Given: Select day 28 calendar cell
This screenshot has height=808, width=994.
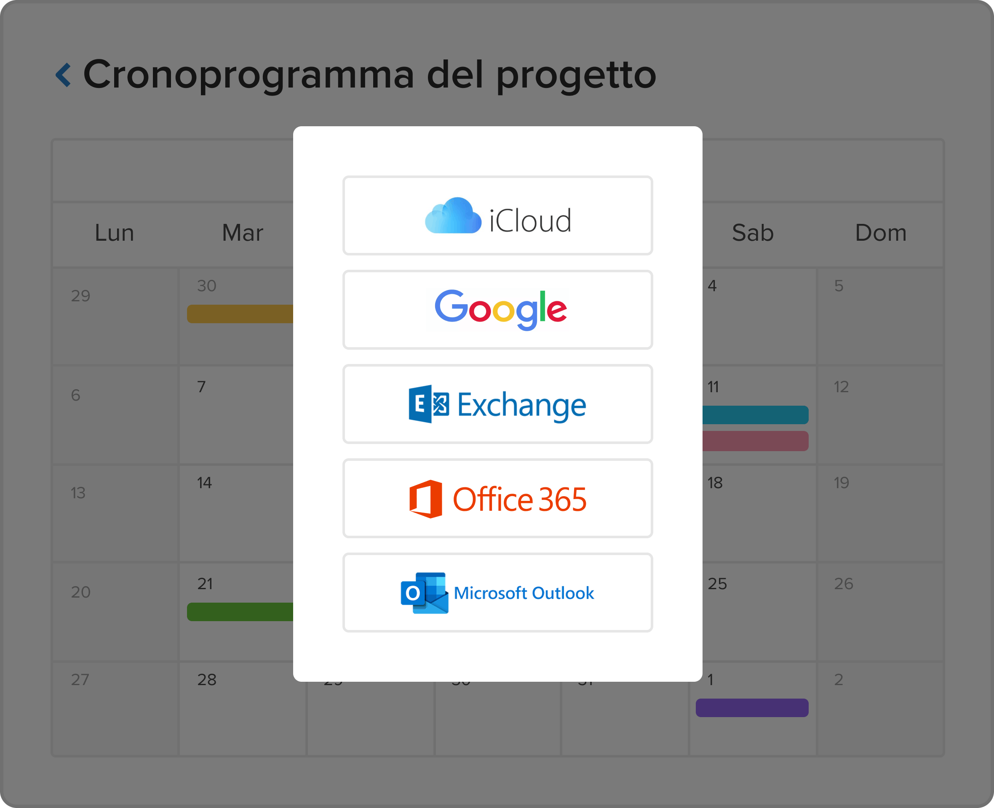Looking at the screenshot, I should [242, 708].
